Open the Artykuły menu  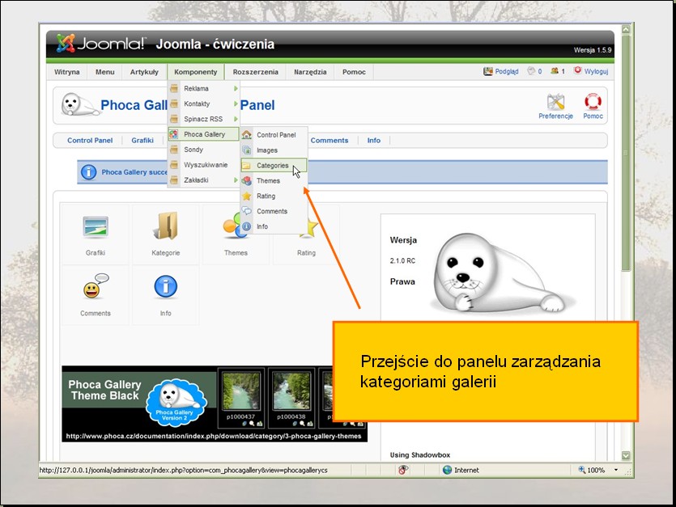pyautogui.click(x=144, y=72)
